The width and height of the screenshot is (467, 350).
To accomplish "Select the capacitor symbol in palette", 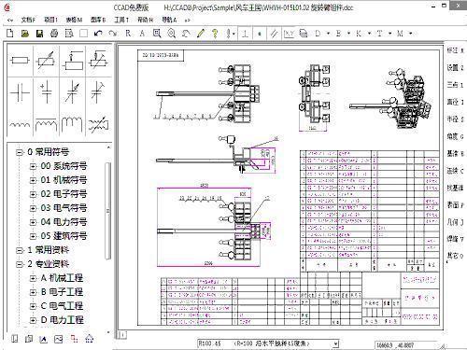I will 20,92.
